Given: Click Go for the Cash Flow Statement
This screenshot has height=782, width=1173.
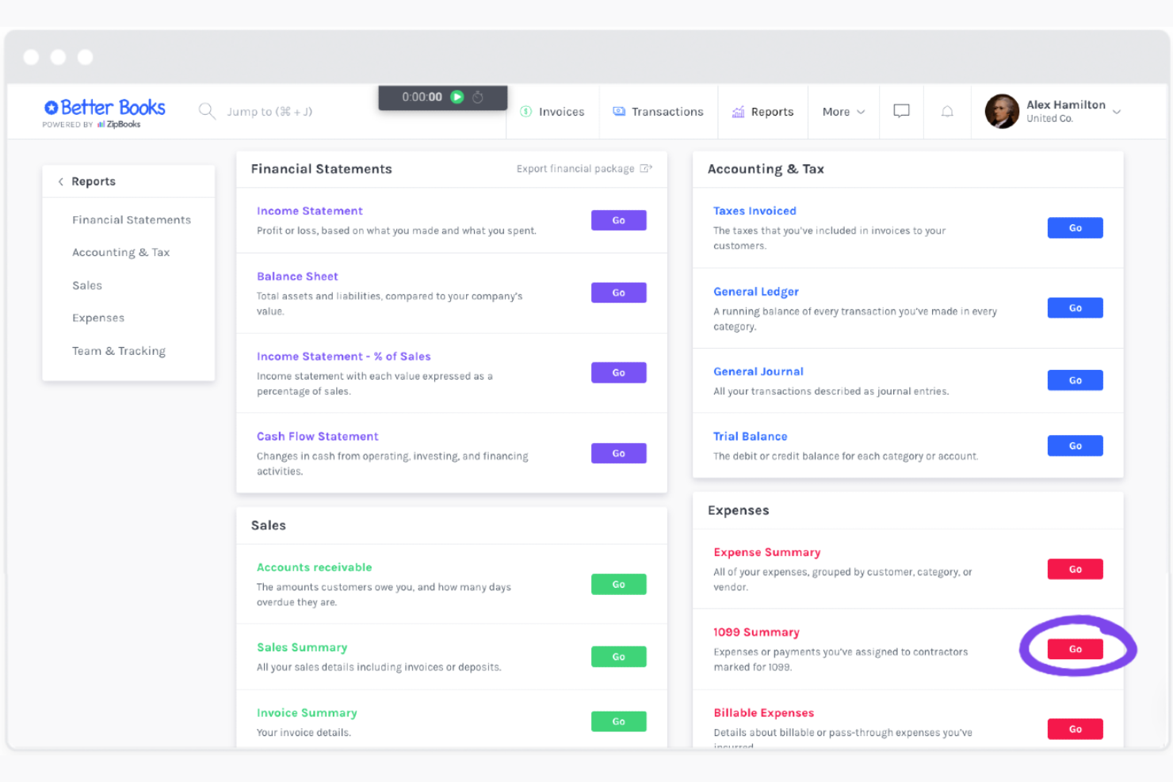Looking at the screenshot, I should click(618, 452).
